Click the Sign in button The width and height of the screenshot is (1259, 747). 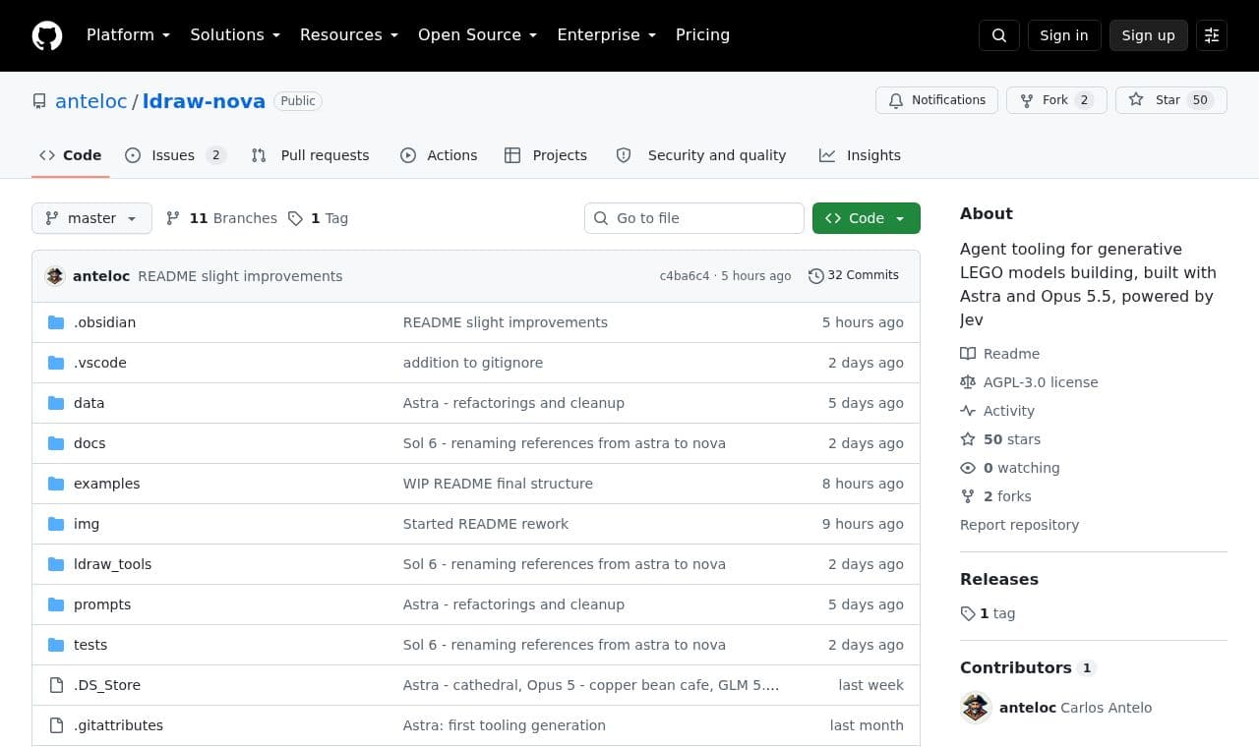[1064, 35]
